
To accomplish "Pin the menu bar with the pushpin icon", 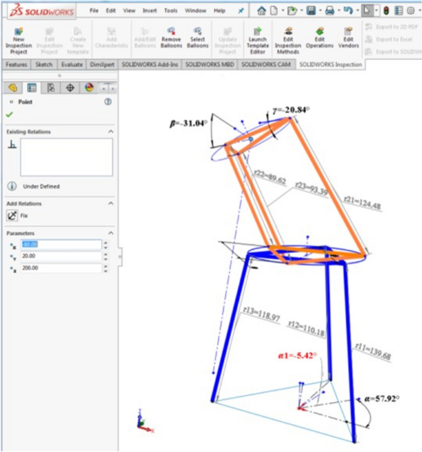I will [240, 11].
